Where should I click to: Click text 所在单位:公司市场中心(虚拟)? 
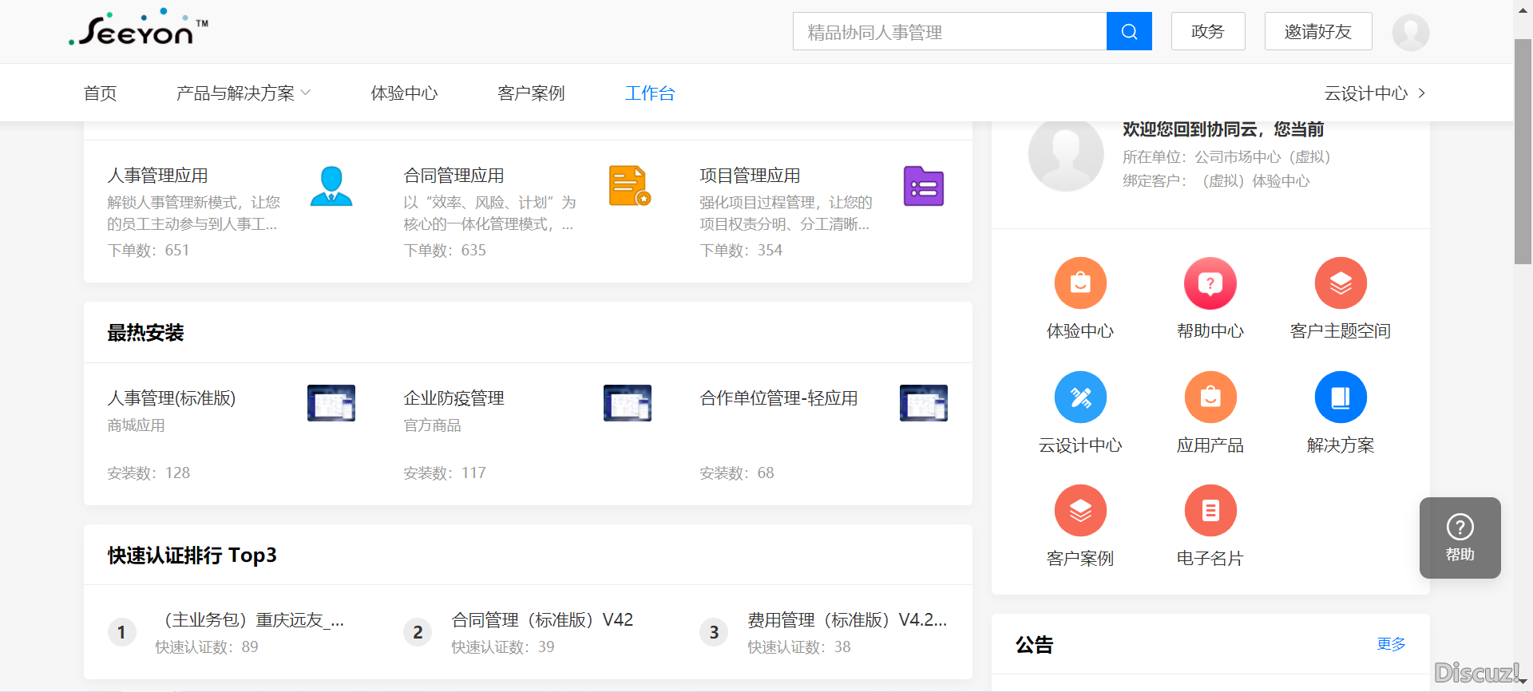click(x=1226, y=157)
